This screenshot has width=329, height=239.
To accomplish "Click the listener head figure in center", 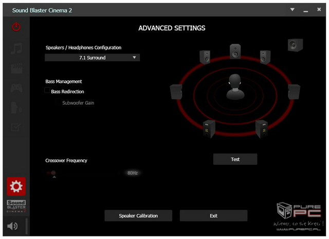I will tap(235, 87).
